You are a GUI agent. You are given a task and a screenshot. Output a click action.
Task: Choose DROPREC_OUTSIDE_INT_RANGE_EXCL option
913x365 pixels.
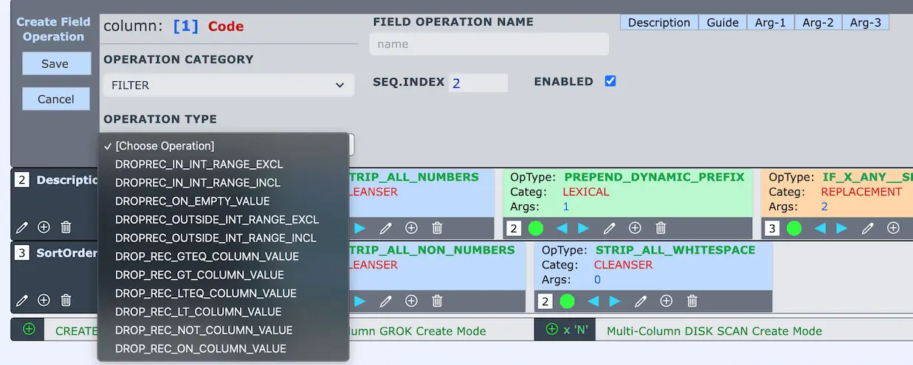[223, 220]
